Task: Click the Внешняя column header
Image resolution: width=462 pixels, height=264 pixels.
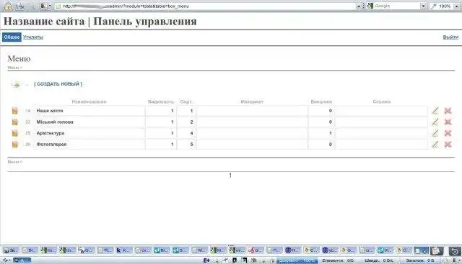Action: click(x=321, y=101)
